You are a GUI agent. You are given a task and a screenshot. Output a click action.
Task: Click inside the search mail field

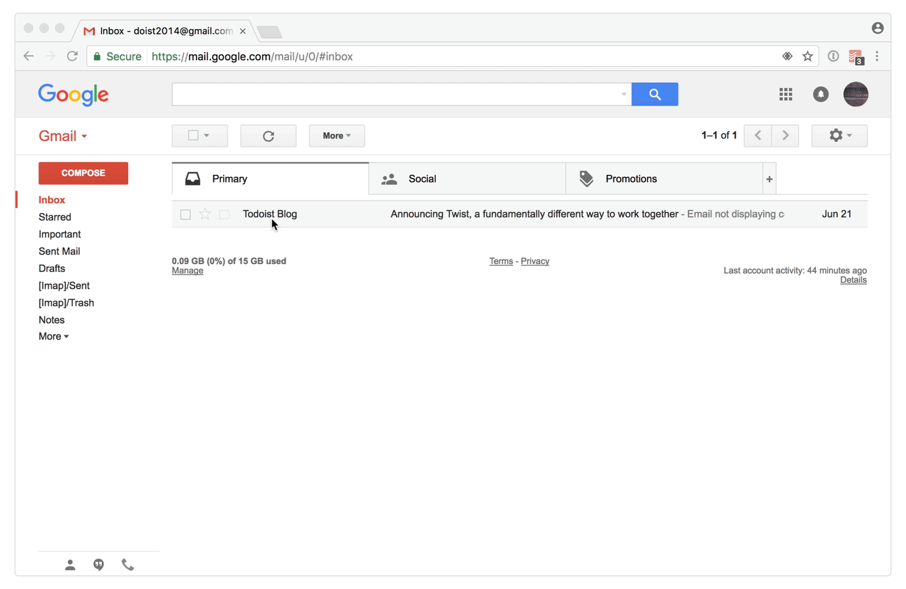(395, 94)
